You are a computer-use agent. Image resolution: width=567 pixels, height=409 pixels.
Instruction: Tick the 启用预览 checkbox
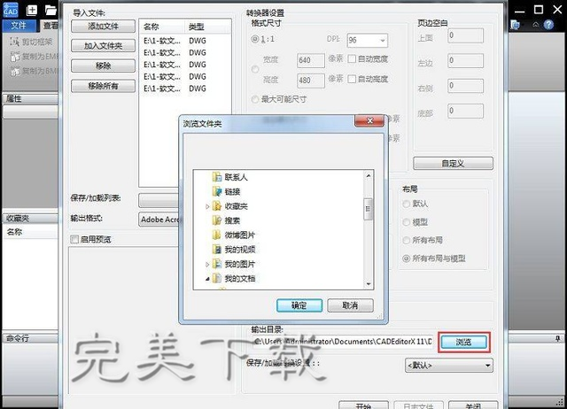click(74, 239)
